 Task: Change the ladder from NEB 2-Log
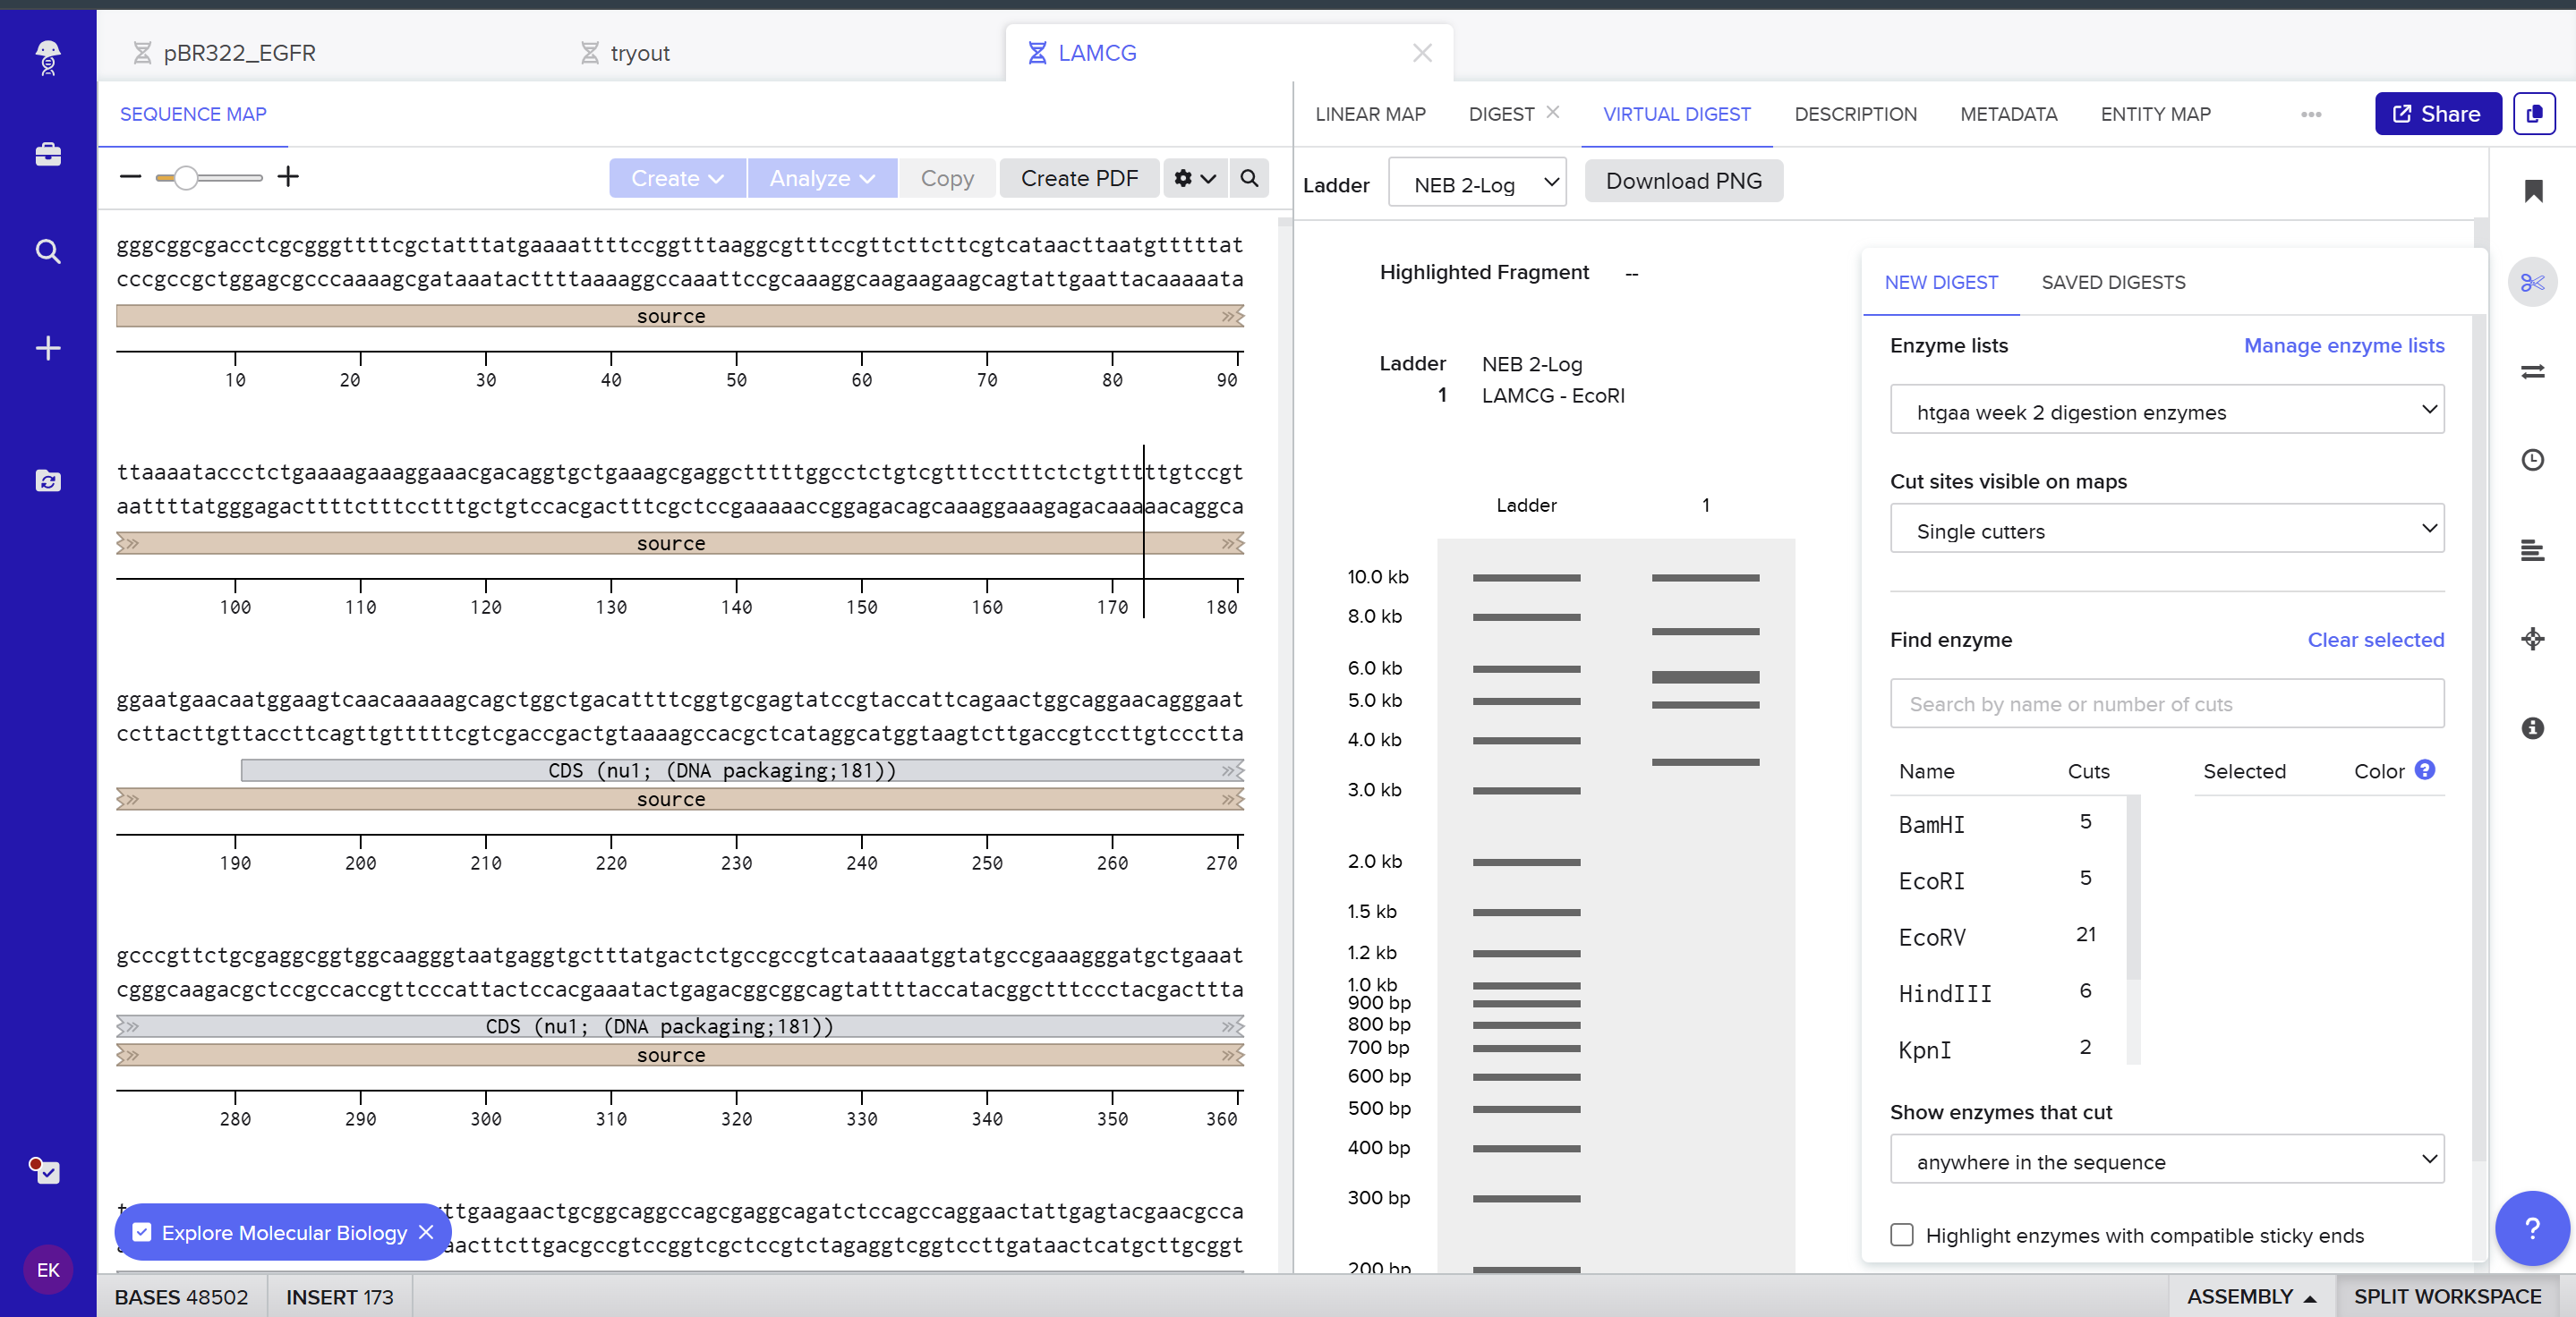[1478, 182]
